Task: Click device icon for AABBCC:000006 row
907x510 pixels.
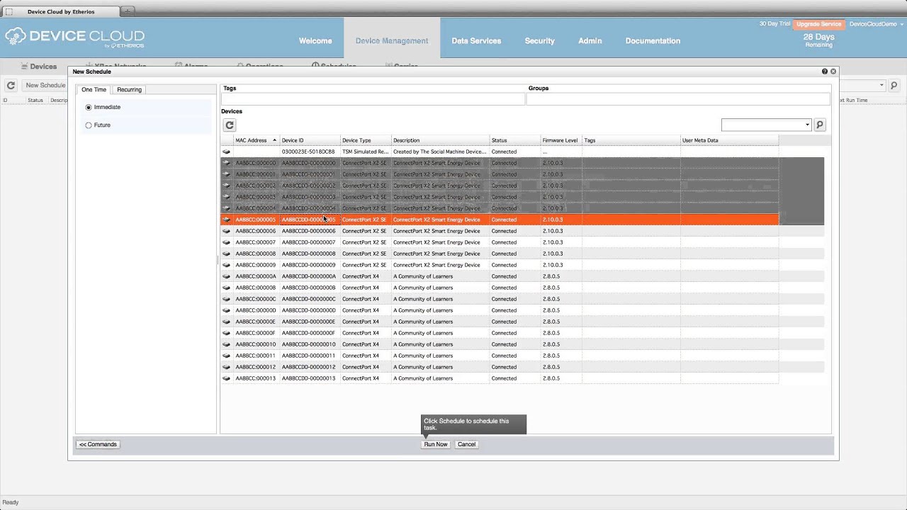Action: click(227, 231)
